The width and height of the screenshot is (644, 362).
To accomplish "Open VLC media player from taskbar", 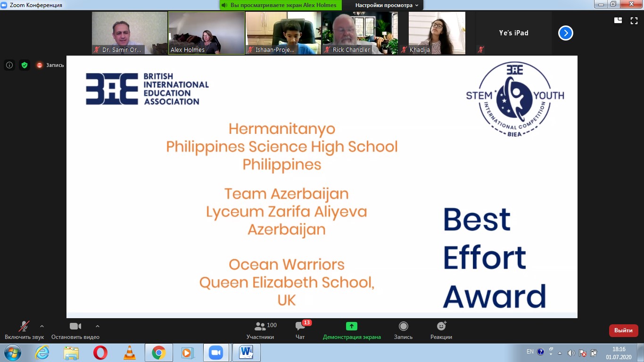I will [130, 353].
